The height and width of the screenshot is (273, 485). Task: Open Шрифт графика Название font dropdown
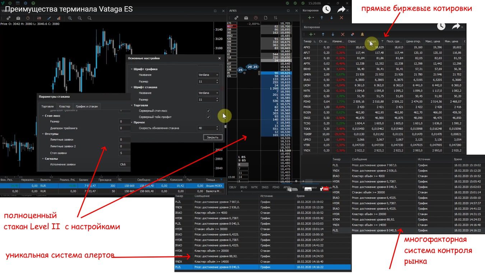click(x=208, y=75)
